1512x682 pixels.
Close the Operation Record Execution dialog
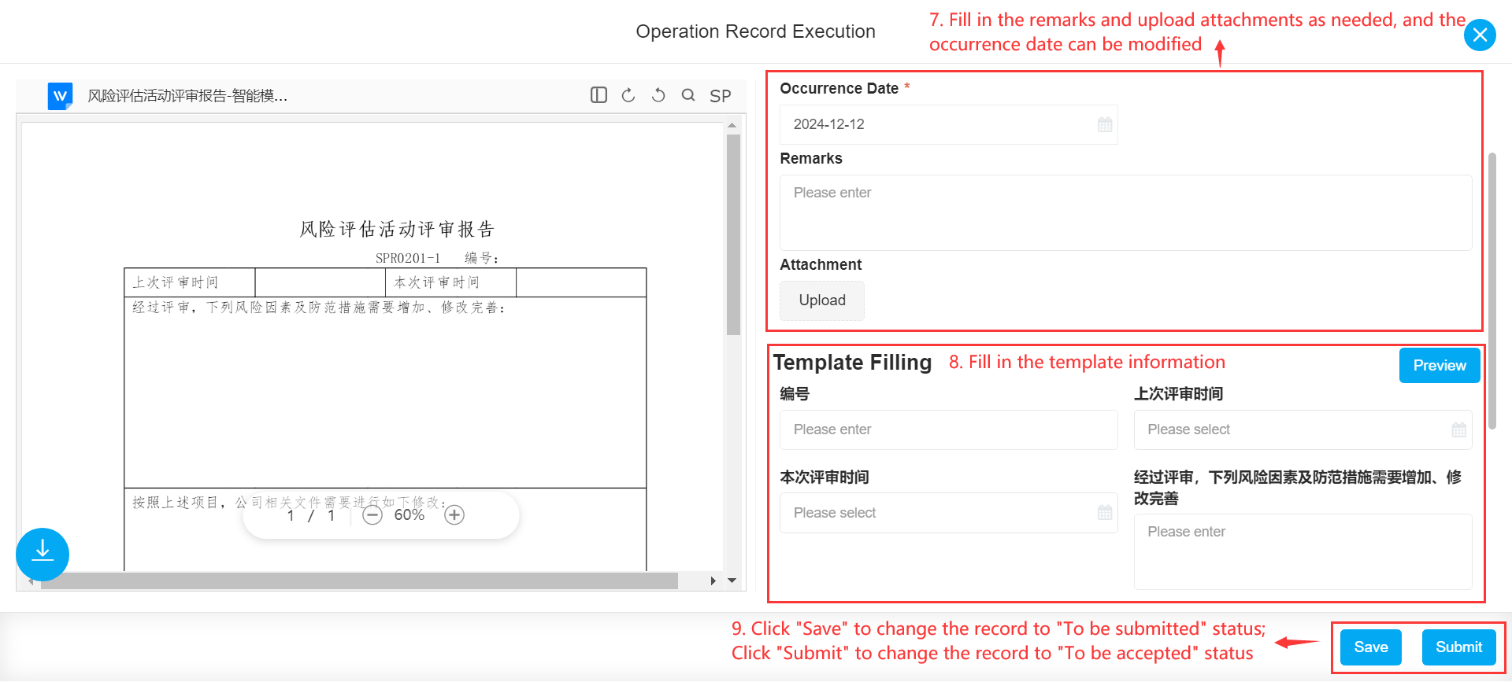point(1480,35)
